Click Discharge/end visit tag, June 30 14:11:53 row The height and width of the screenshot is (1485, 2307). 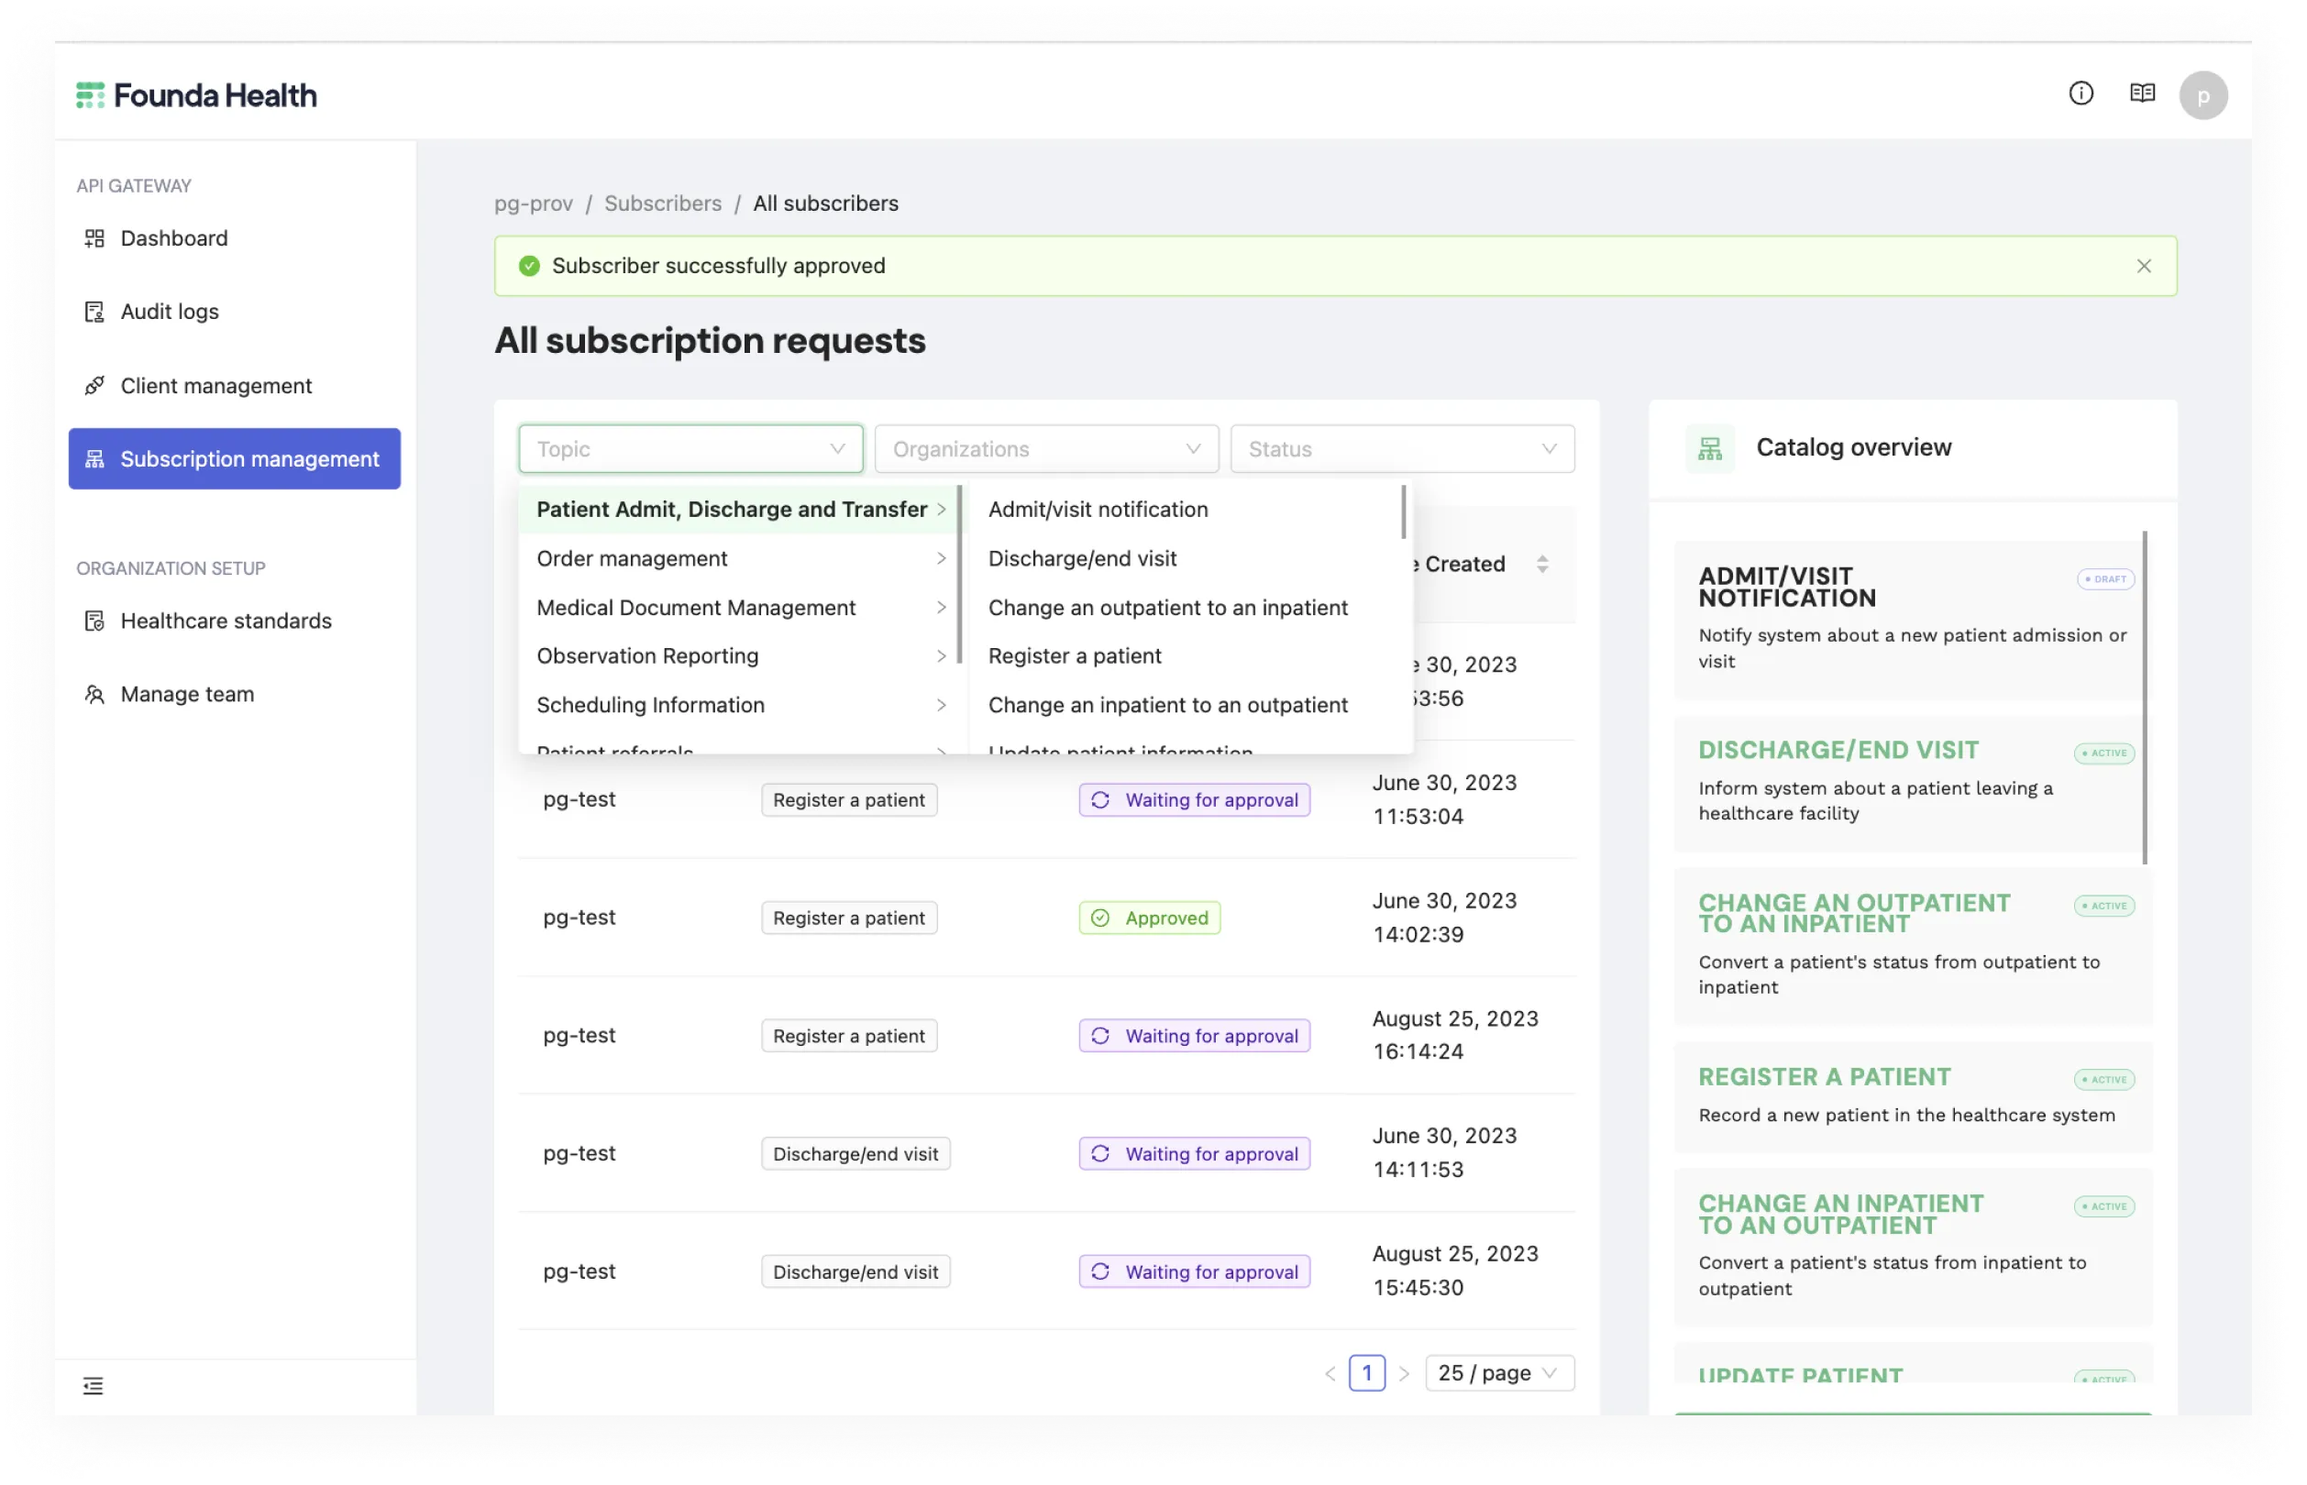tap(855, 1154)
